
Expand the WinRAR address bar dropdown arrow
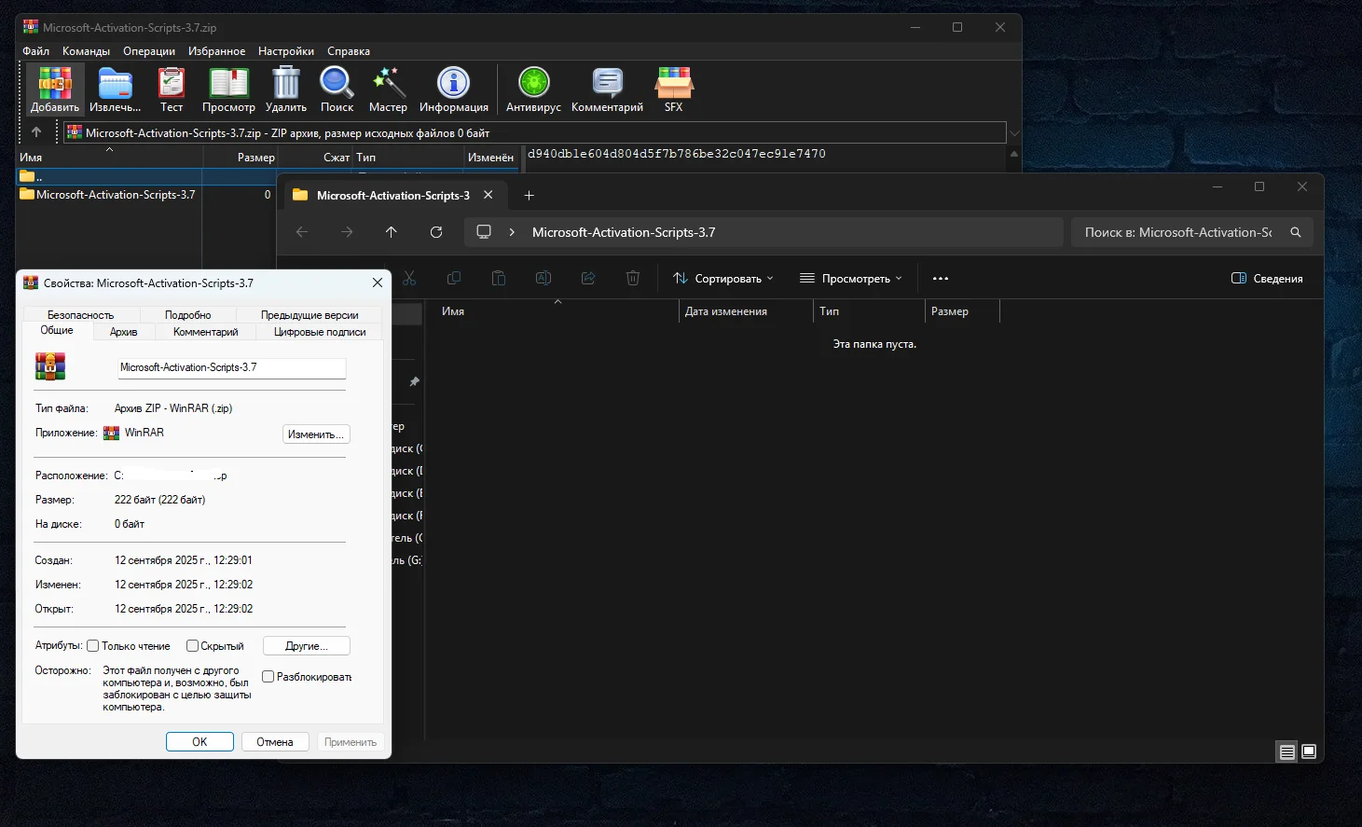coord(1014,133)
